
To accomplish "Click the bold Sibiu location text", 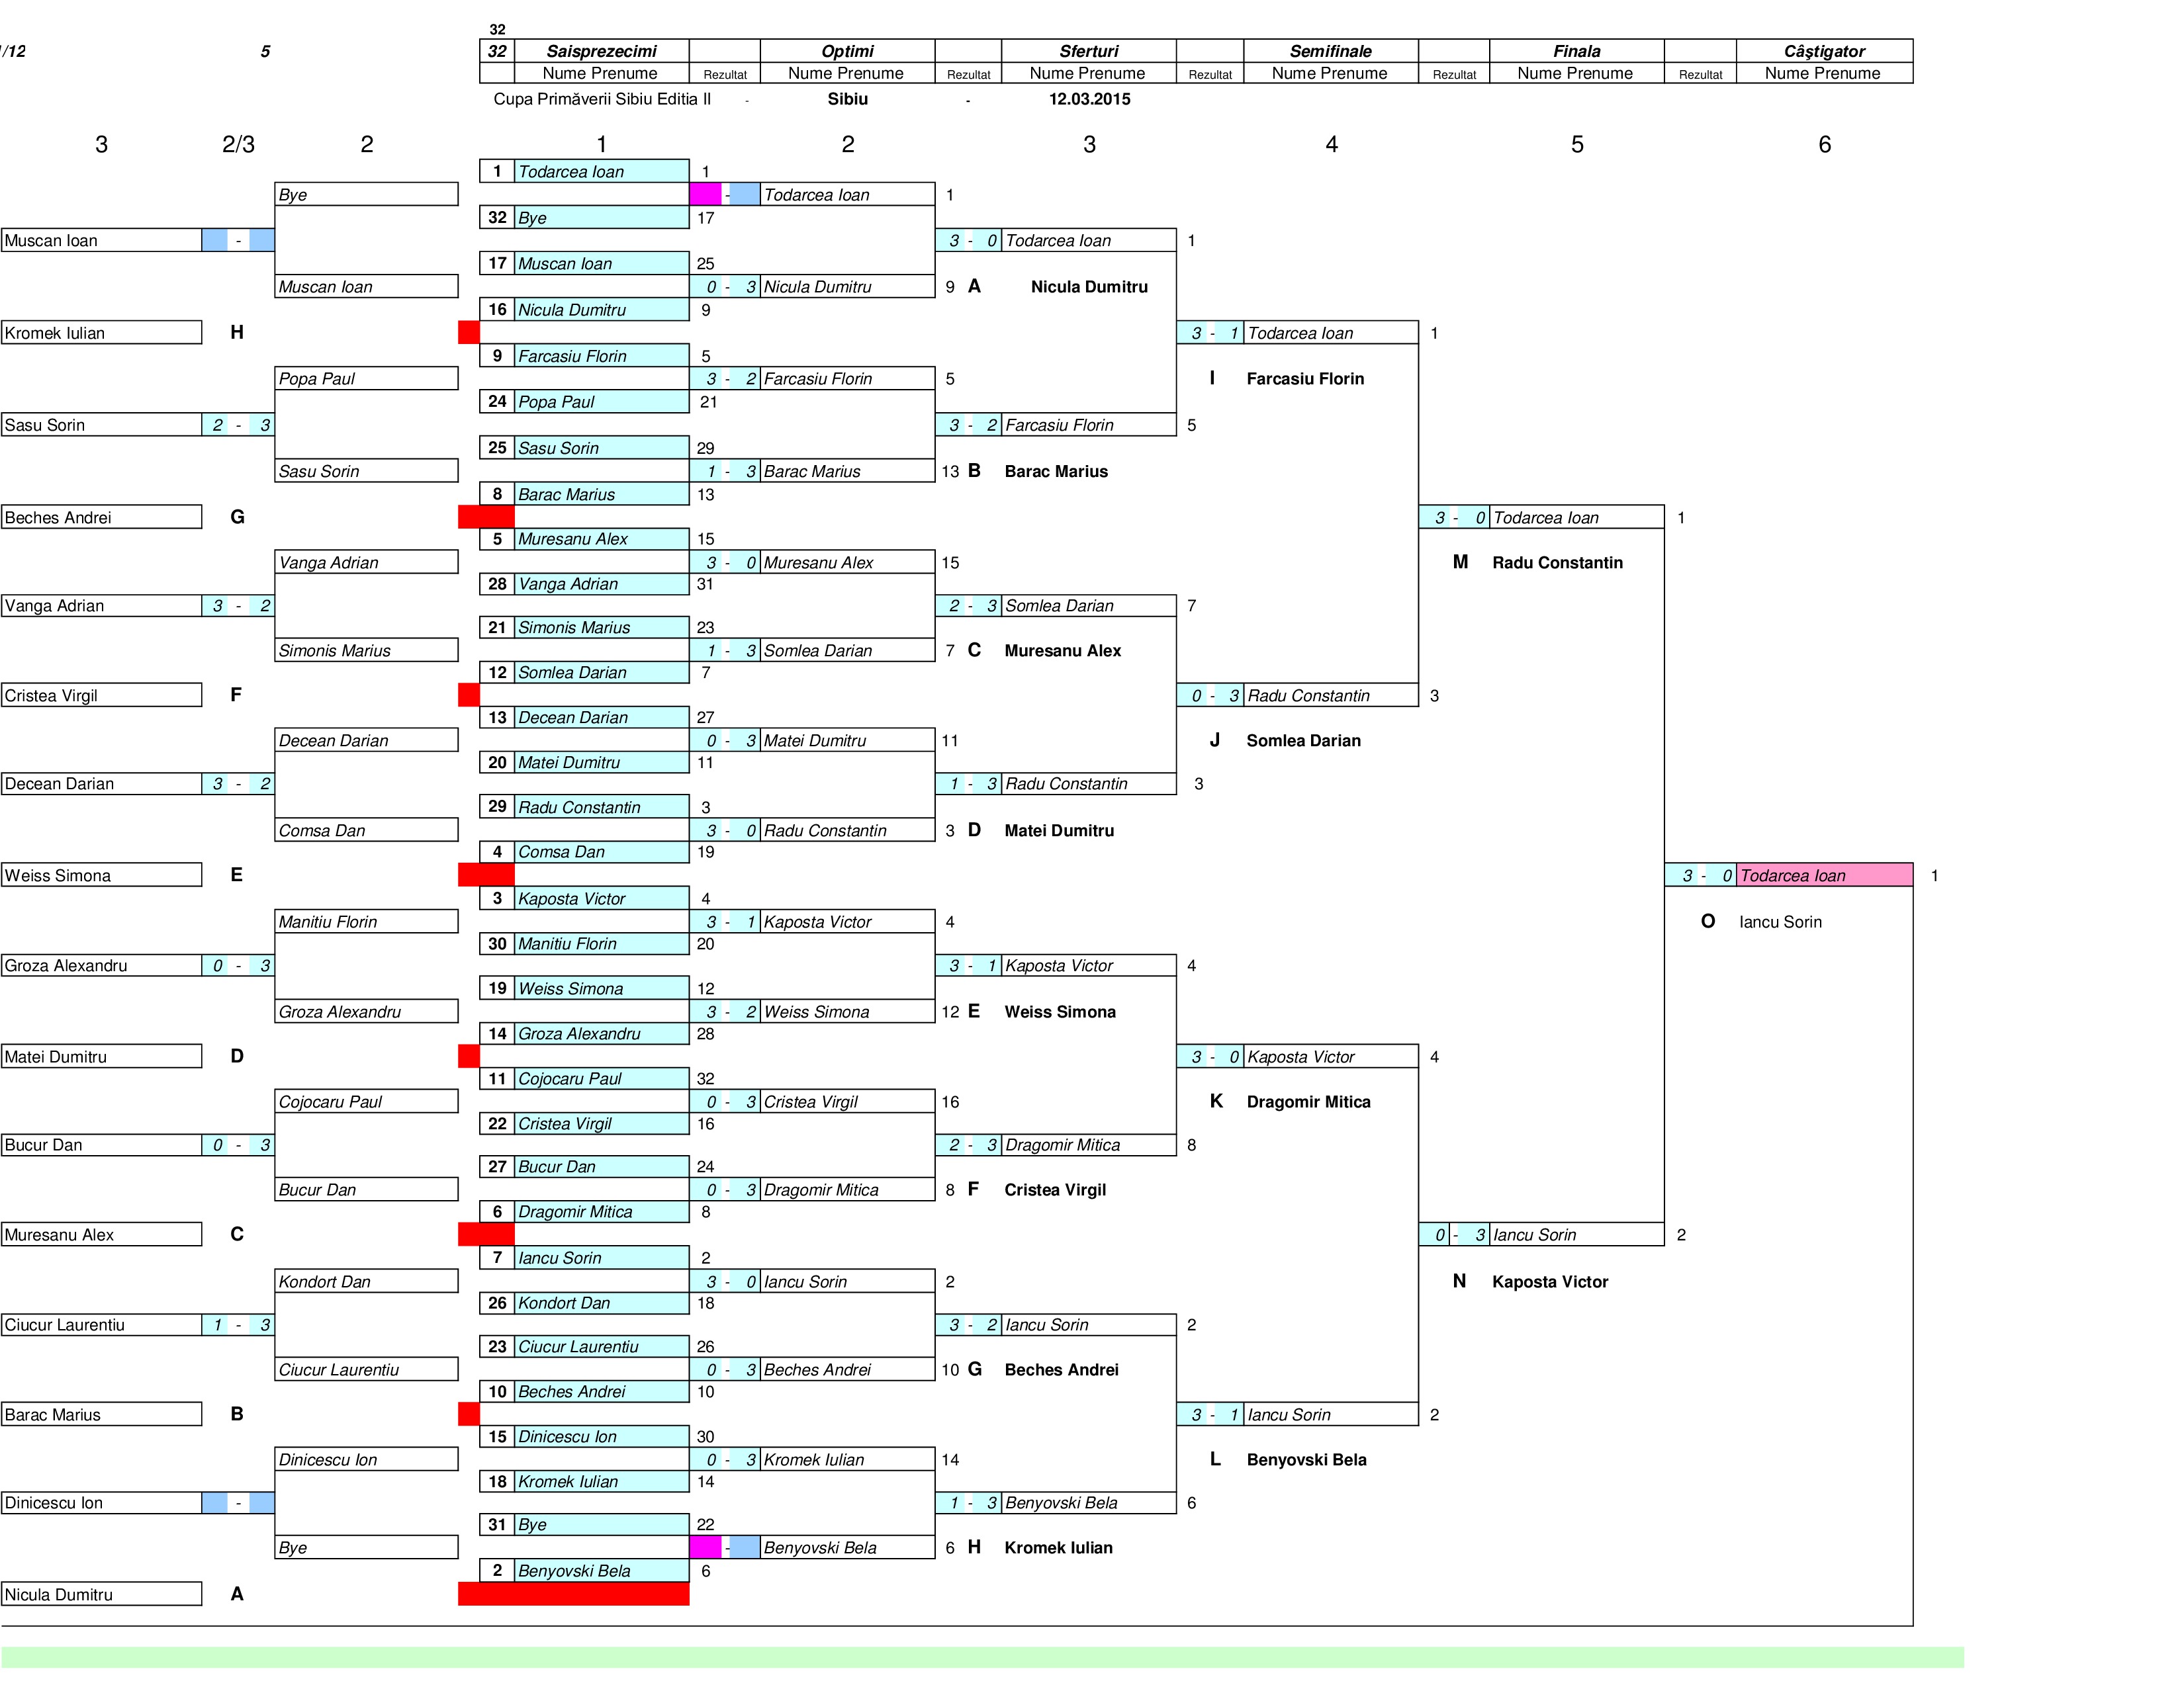I will click(x=848, y=99).
